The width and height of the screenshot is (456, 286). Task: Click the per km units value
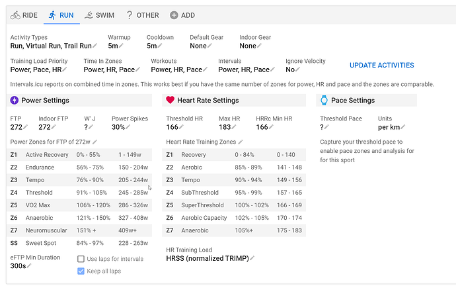click(389, 127)
